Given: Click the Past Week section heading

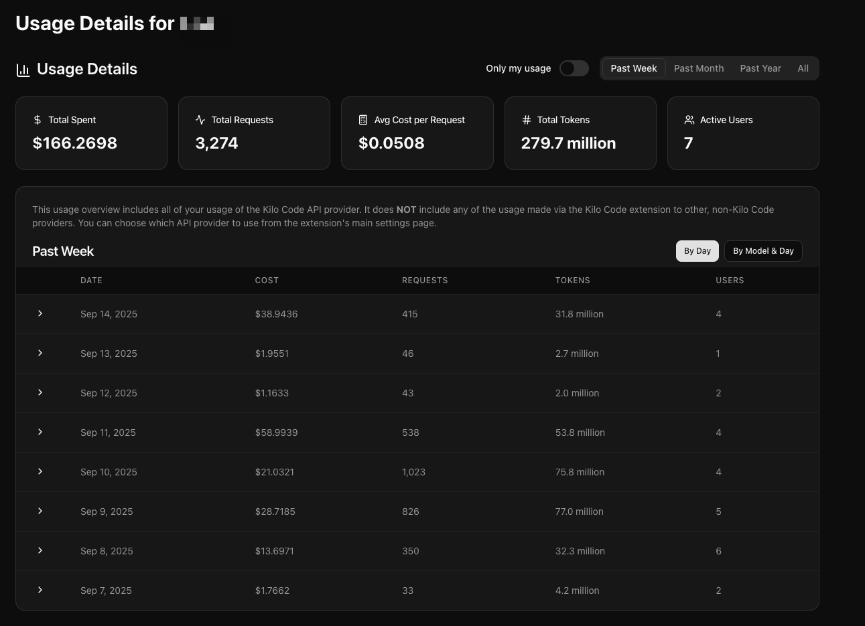Looking at the screenshot, I should (x=63, y=251).
